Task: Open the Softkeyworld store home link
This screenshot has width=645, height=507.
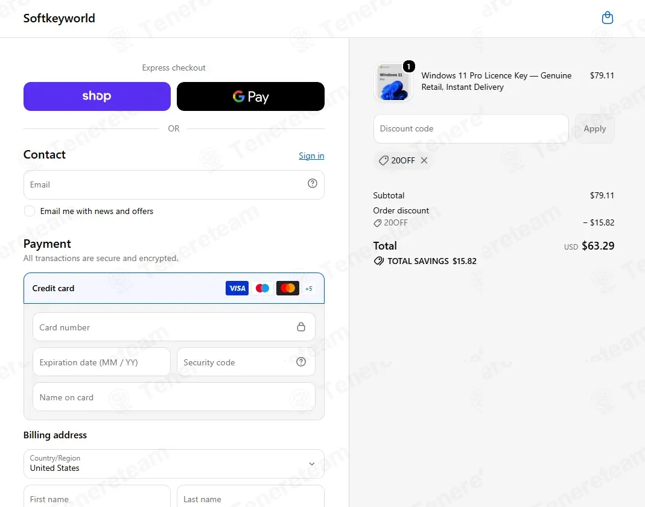Action: point(59,18)
